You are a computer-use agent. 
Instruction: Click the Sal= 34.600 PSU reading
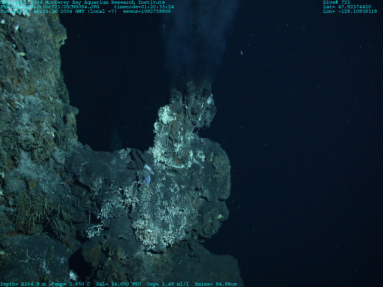click(119, 284)
